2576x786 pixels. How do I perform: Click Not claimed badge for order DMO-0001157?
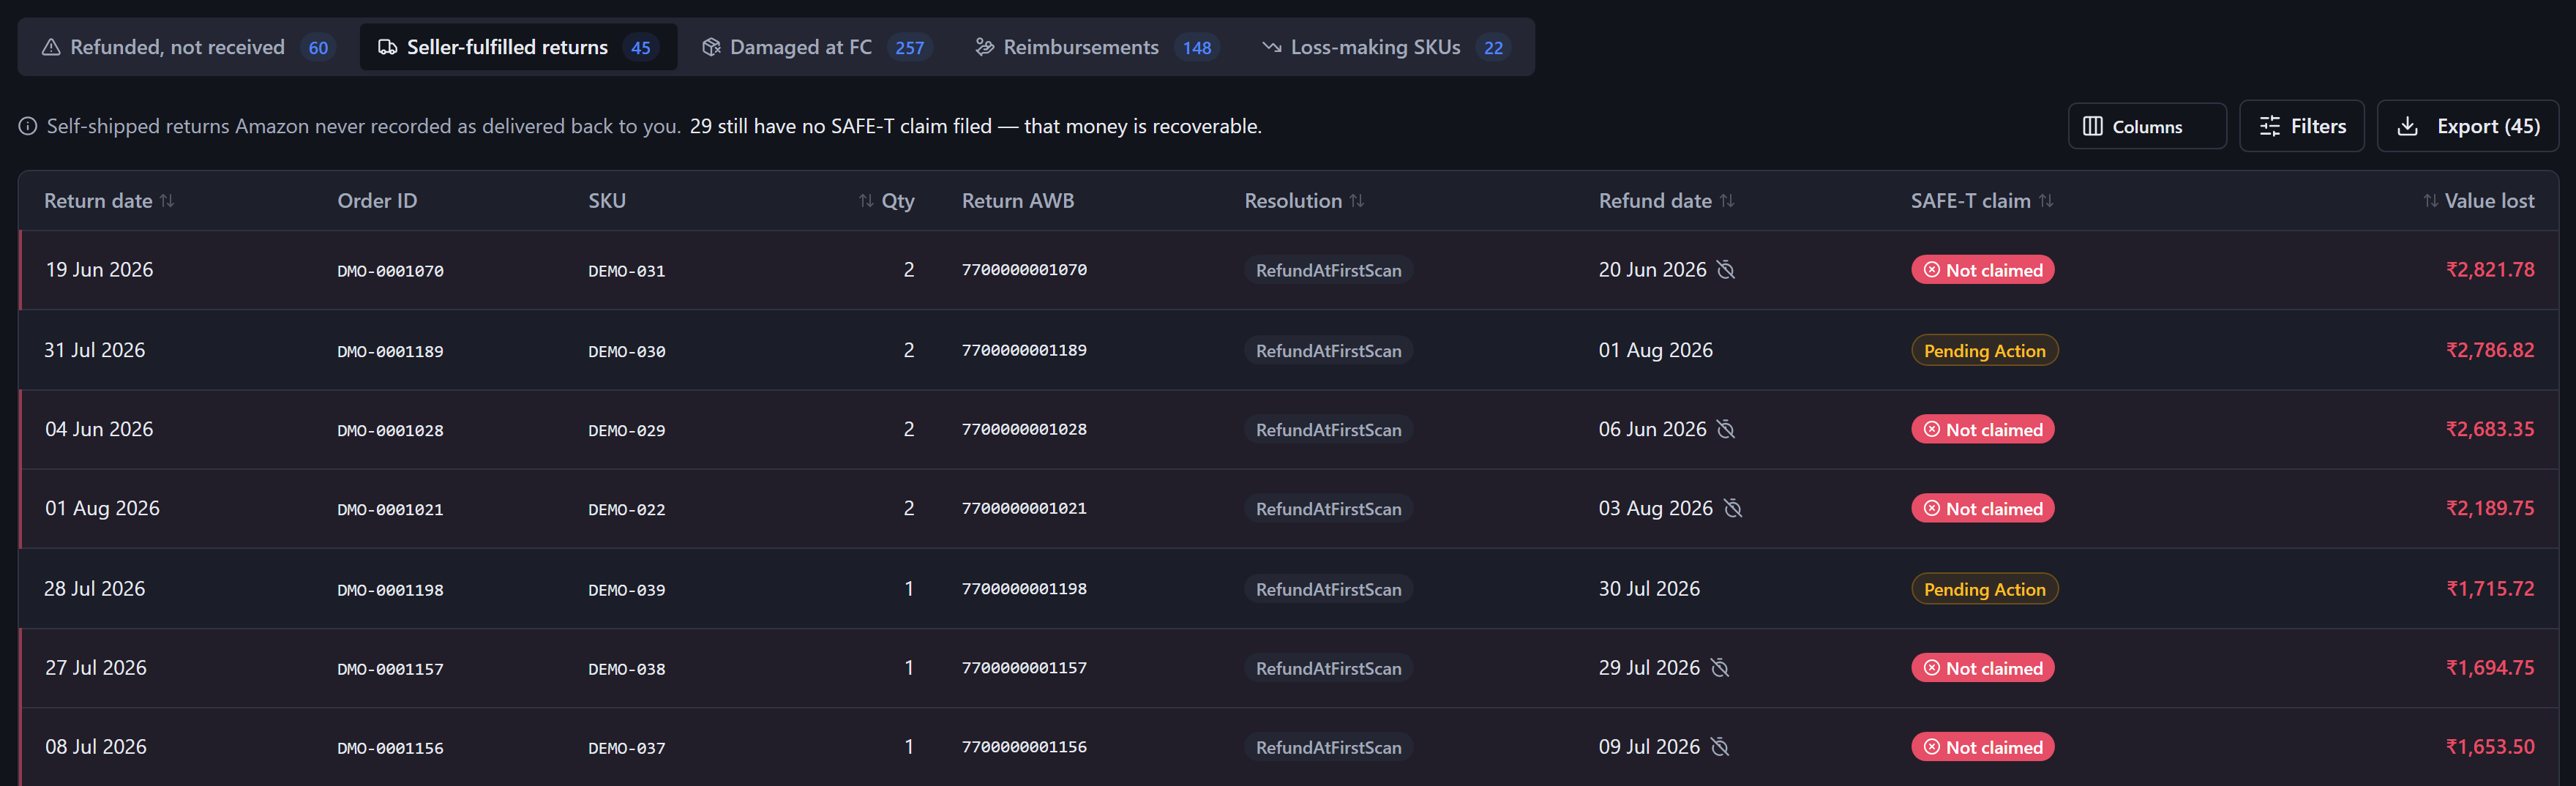pos(1982,667)
